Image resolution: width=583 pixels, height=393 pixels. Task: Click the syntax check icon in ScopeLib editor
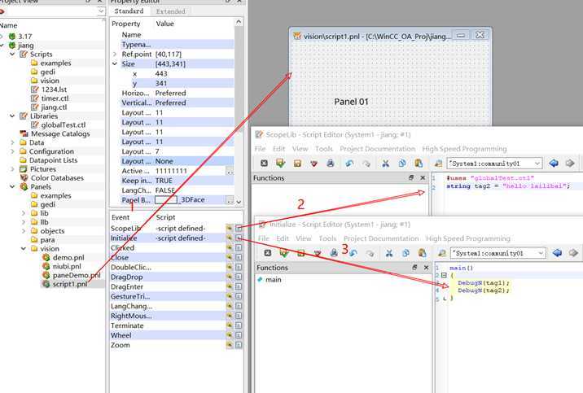(x=313, y=163)
